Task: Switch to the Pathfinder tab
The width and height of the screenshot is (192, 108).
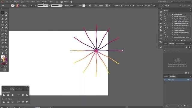Action: pyautogui.click(x=19, y=89)
